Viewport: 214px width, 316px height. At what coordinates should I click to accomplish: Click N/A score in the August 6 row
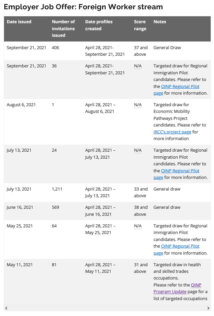tap(138, 105)
